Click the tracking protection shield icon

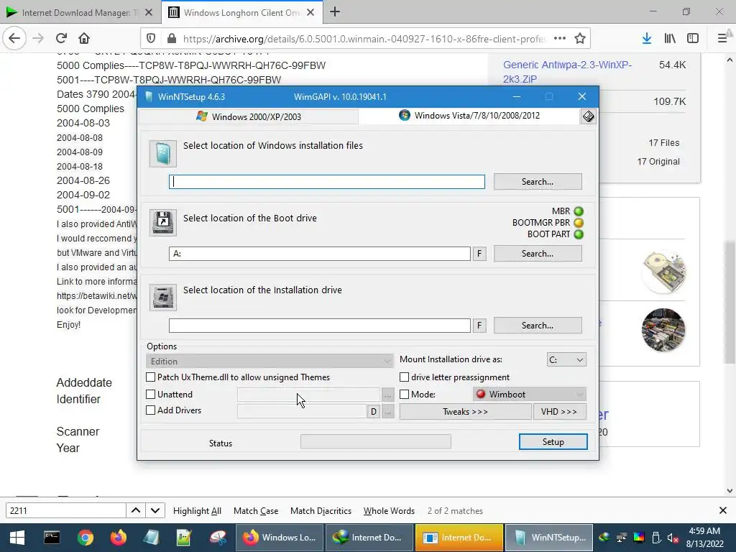tap(151, 39)
